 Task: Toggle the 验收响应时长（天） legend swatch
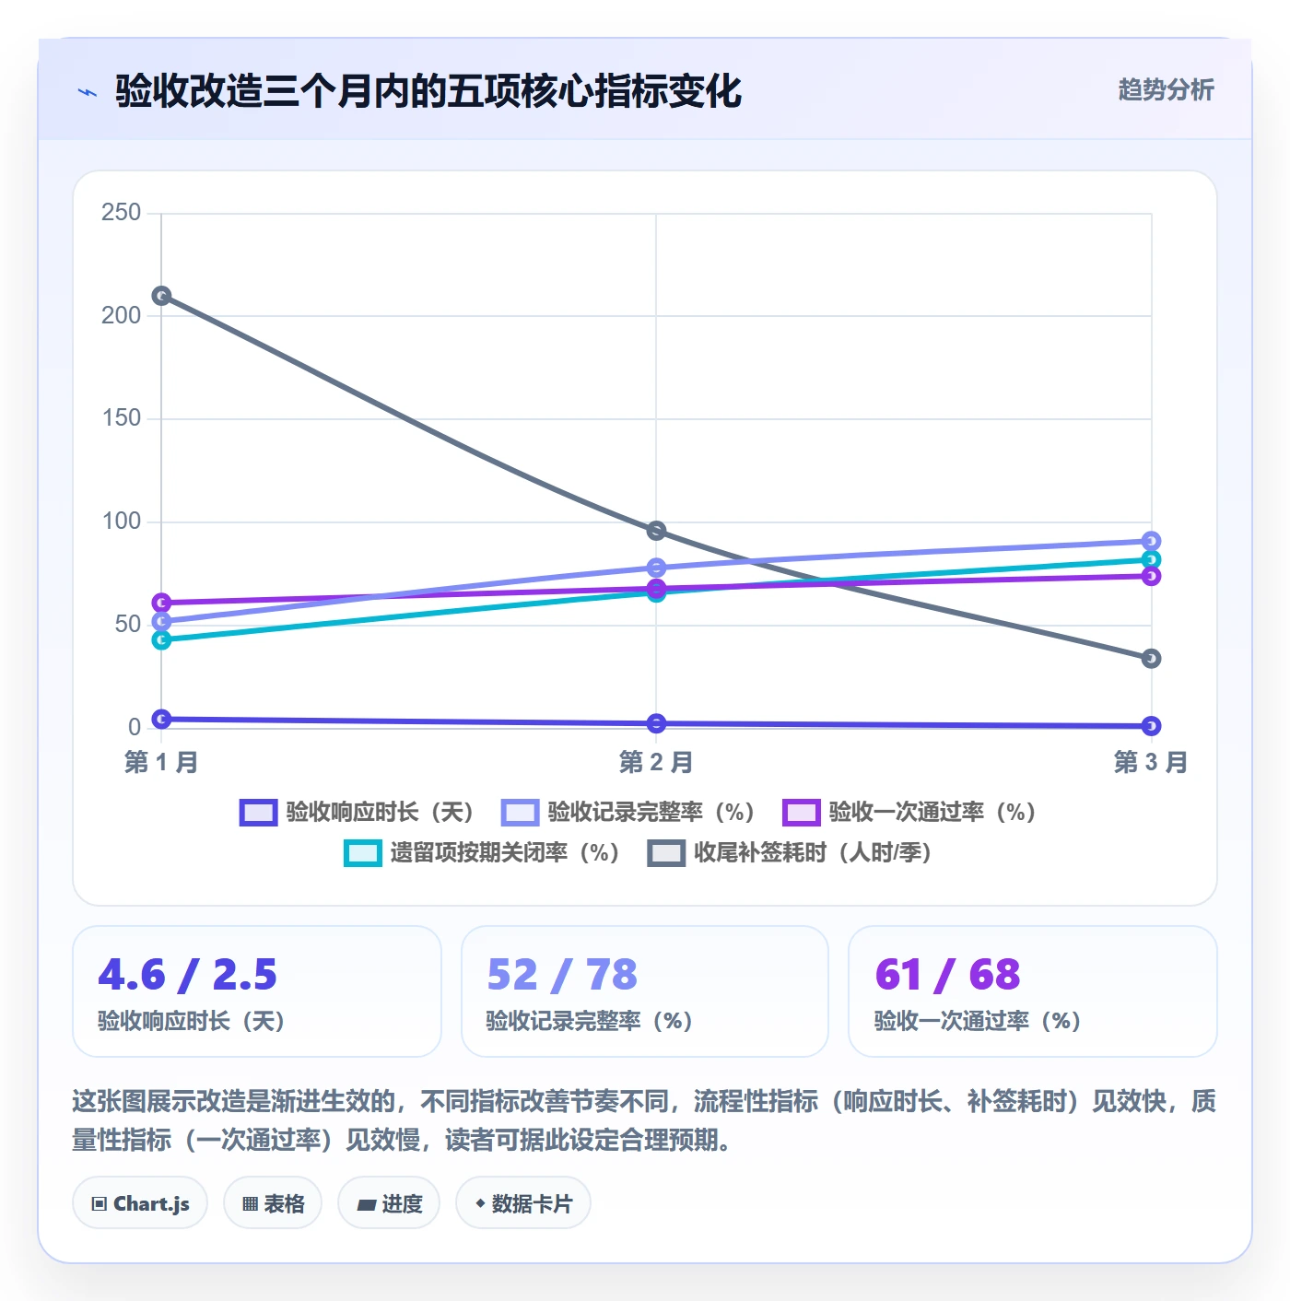pyautogui.click(x=258, y=813)
